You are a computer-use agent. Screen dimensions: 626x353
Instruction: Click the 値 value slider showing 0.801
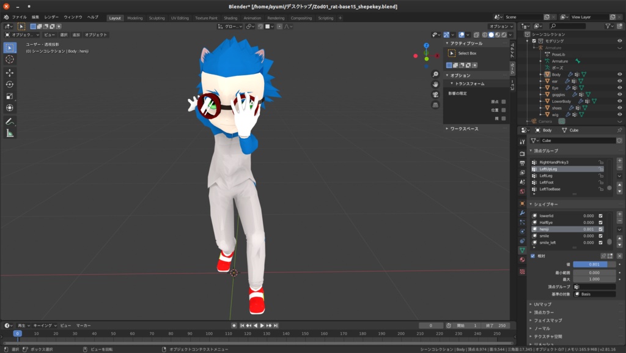(595, 264)
